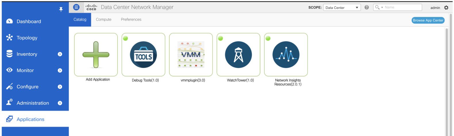
Task: Open the SCOPE Data Center dropdown
Action: tap(342, 8)
